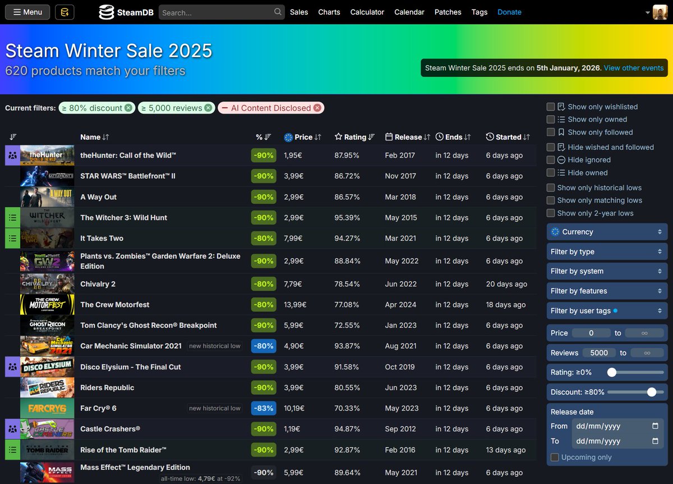Click the maximum Price input field
Screen dimensions: 673x484
coord(644,333)
